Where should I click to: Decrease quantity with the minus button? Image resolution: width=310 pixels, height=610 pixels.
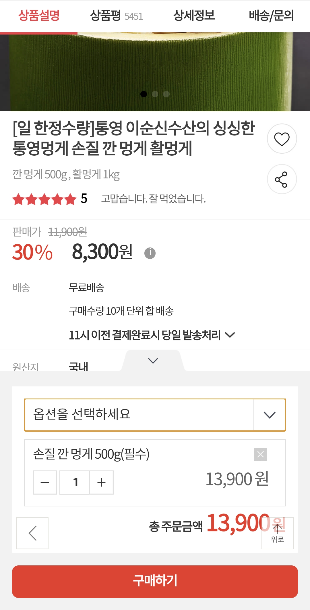tap(45, 482)
